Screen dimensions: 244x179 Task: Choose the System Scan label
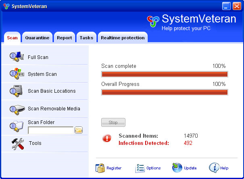(42, 74)
